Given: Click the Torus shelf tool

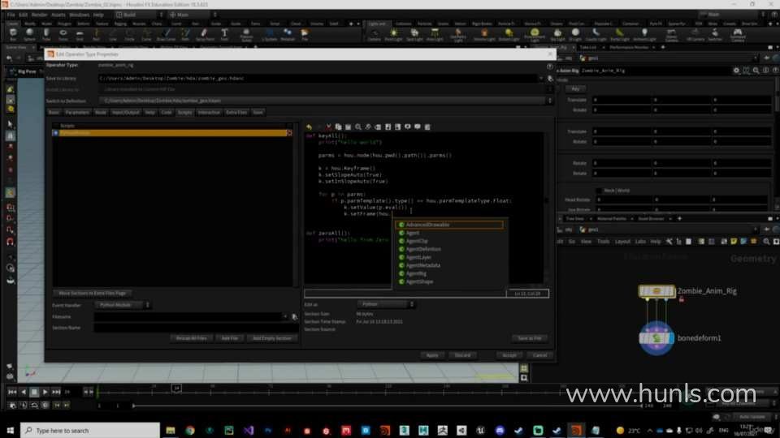Looking at the screenshot, I should pos(63,34).
